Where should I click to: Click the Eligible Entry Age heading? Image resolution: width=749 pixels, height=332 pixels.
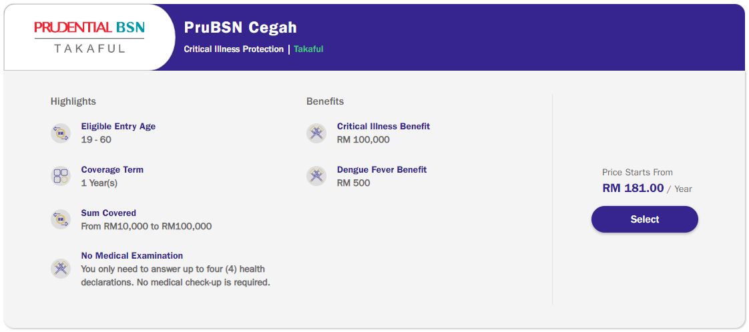118,127
